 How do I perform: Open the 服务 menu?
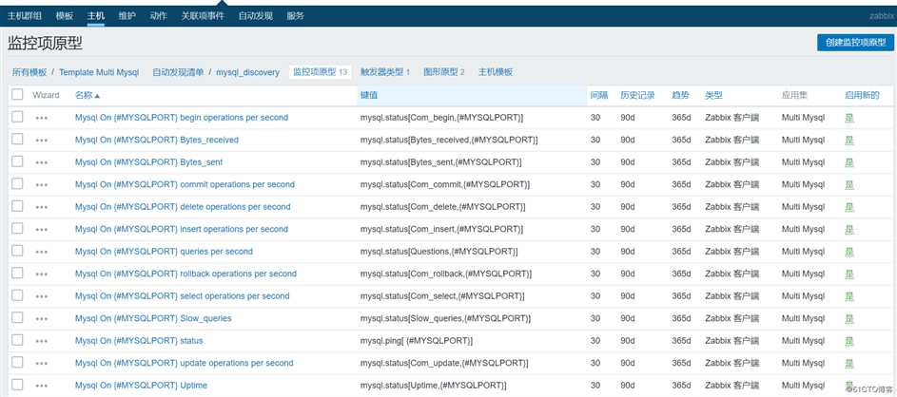(x=295, y=16)
